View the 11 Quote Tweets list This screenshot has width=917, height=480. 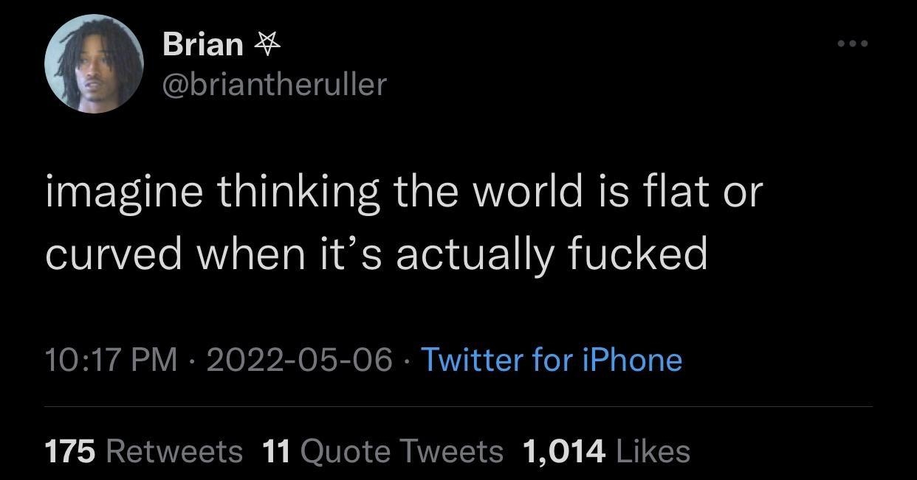(382, 451)
